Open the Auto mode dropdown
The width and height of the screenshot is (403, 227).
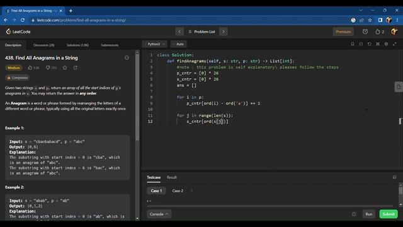179,44
